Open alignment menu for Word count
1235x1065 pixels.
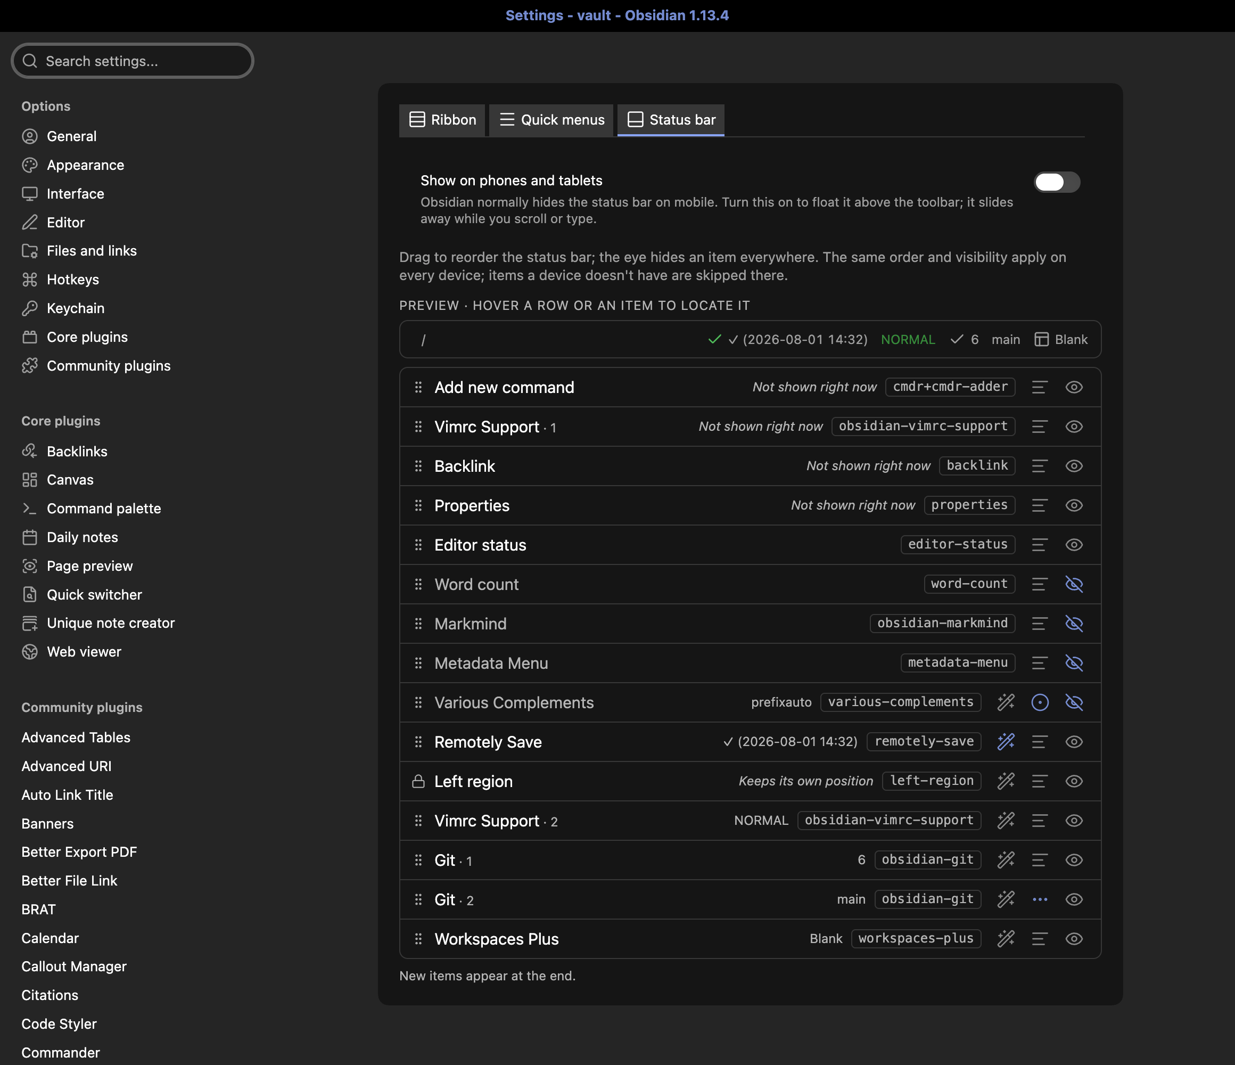[1040, 584]
